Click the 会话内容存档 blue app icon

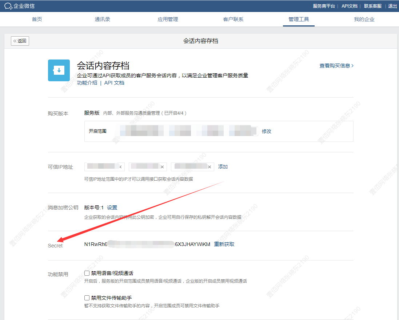click(x=59, y=70)
